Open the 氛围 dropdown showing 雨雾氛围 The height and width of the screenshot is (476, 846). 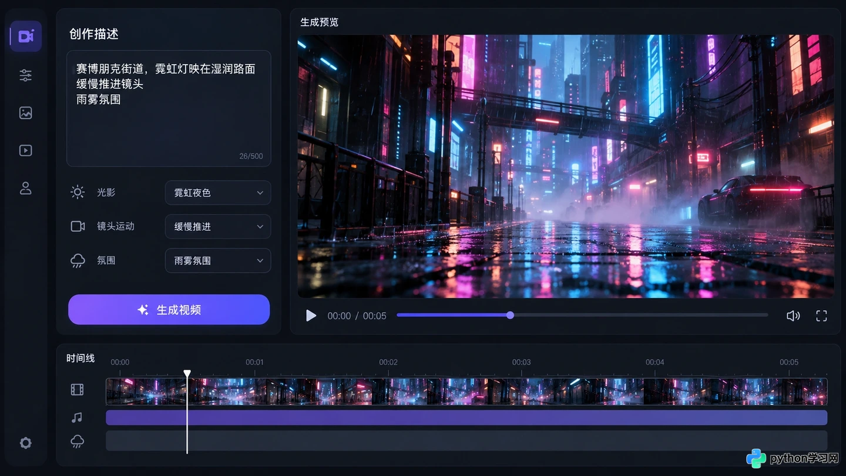[218, 261]
